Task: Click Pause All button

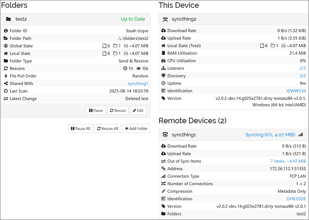Action: click(x=81, y=128)
